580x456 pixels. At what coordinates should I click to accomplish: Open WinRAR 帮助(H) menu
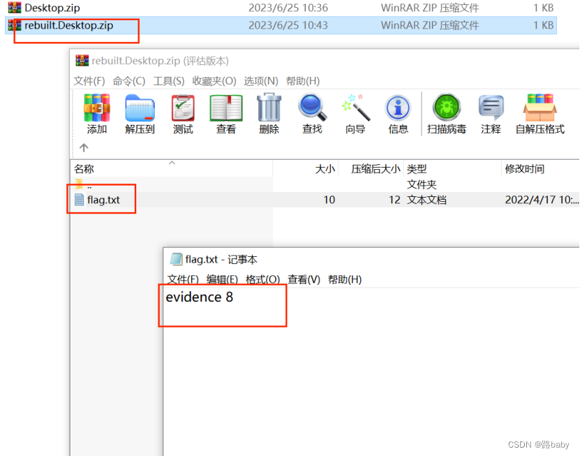(x=303, y=81)
